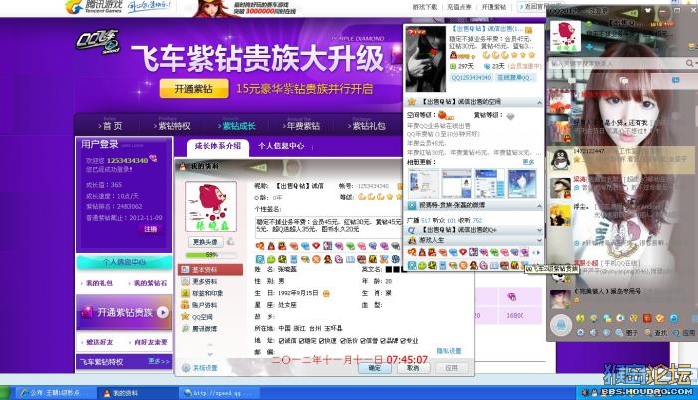Click the icon row pager arrows in contact card
The image size is (698, 400).
(x=536, y=253)
